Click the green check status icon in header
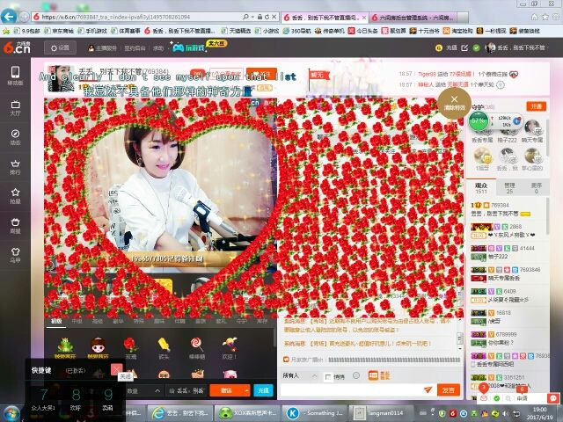Screen dimensions: 563x422 pyautogui.click(x=476, y=47)
